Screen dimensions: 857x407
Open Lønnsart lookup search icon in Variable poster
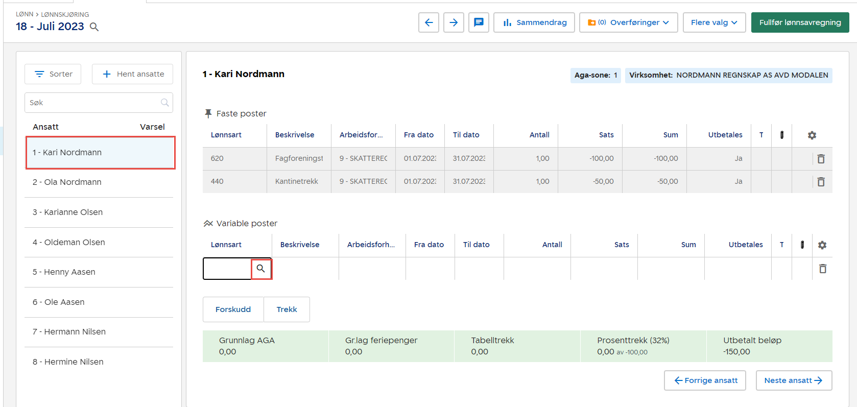261,269
